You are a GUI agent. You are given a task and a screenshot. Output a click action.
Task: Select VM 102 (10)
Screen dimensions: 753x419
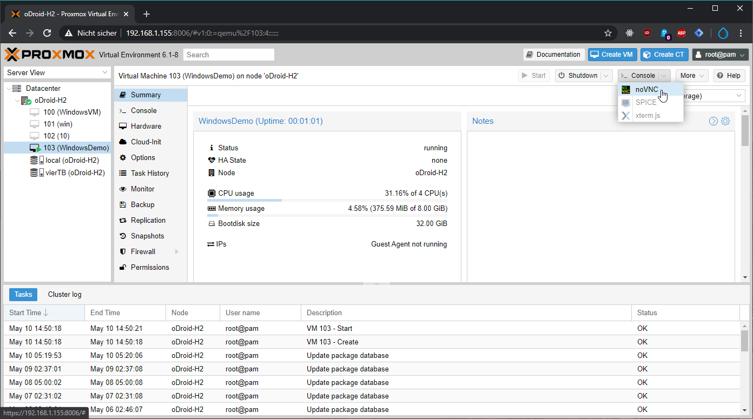click(56, 136)
